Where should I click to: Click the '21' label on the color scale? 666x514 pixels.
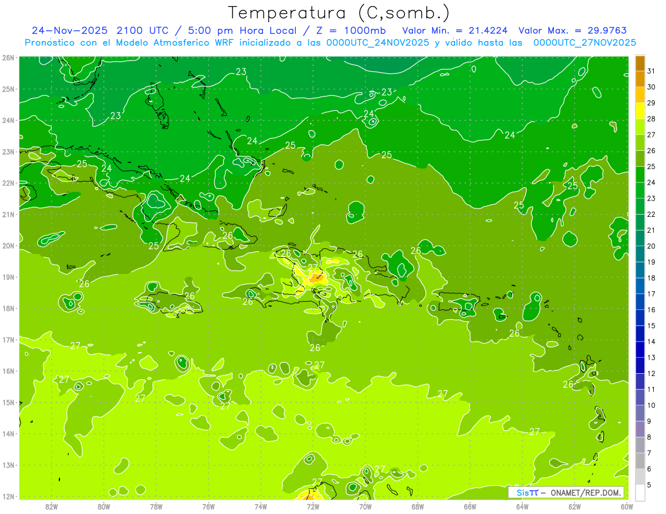click(x=651, y=230)
